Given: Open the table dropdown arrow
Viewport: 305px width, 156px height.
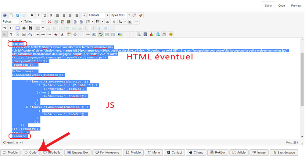Looking at the screenshot, I should [43, 28].
